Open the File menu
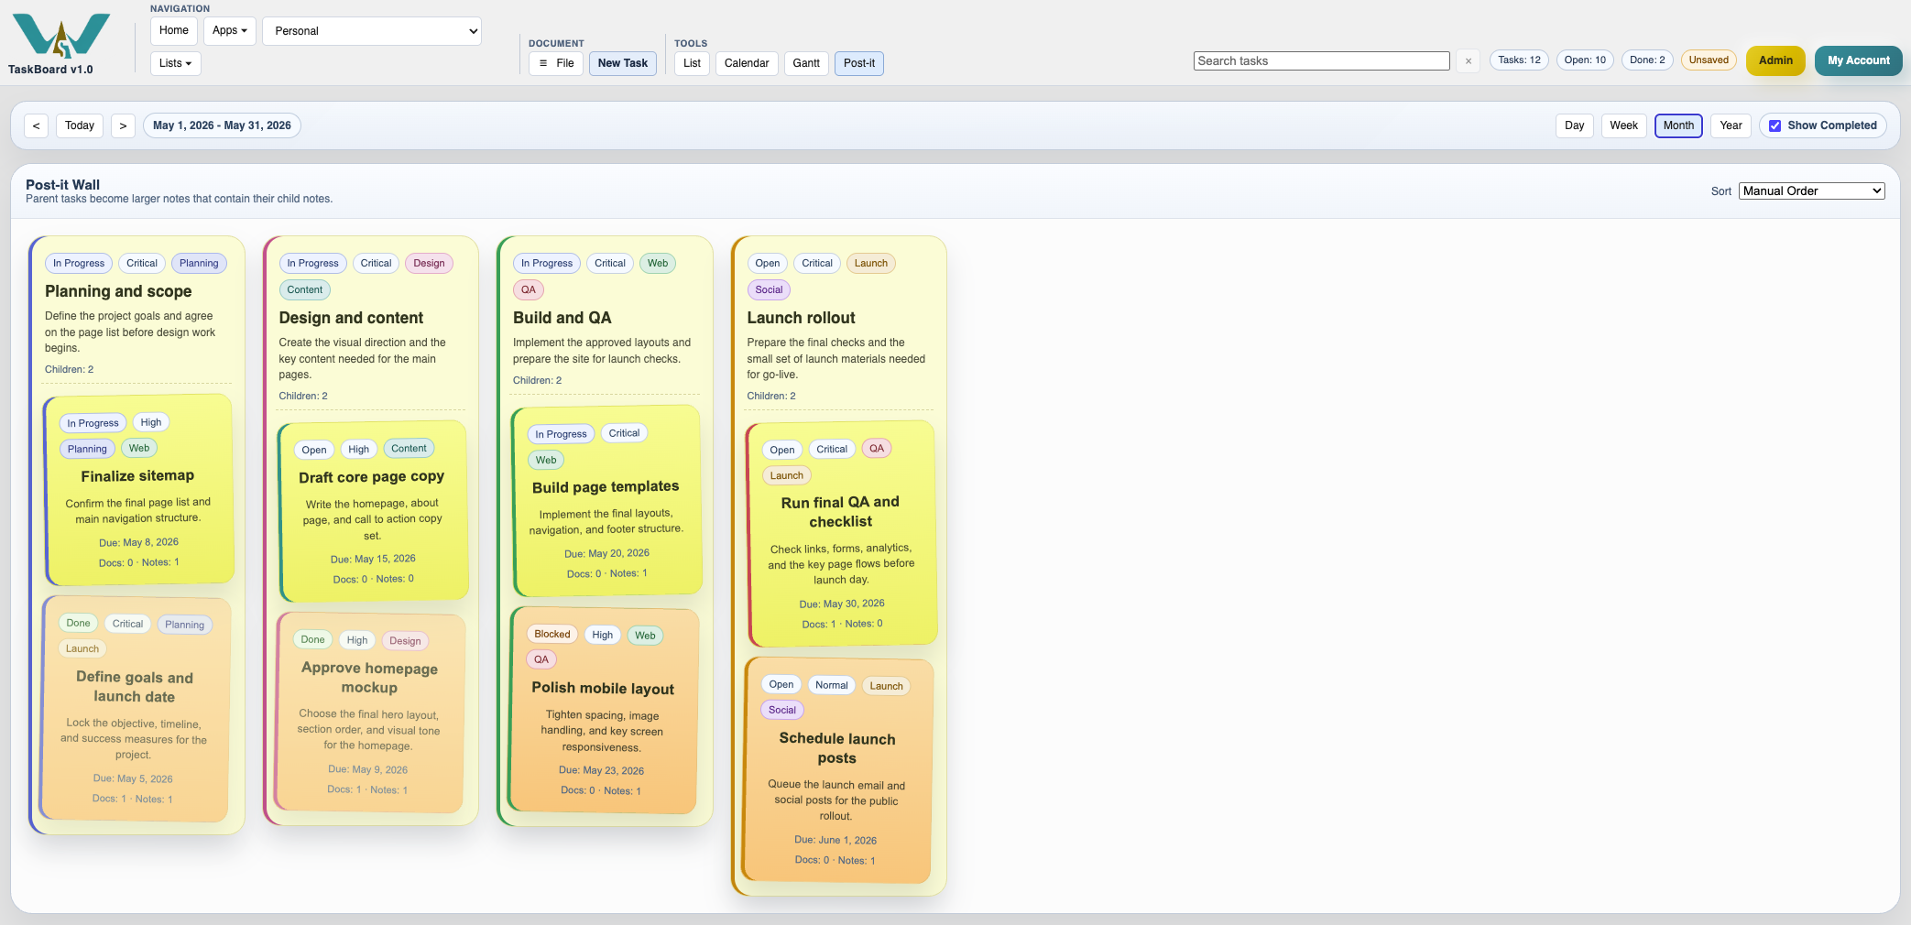1911x925 pixels. click(556, 63)
